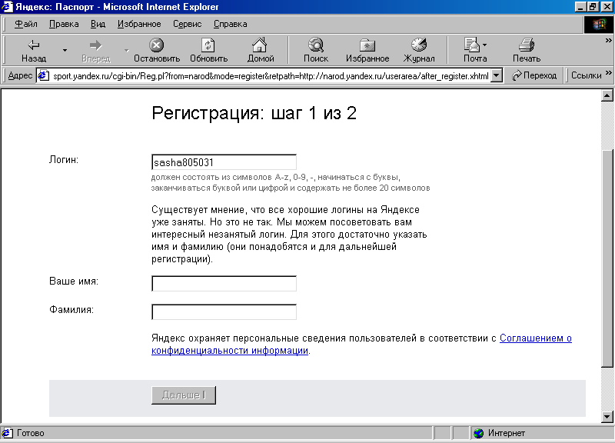Click the address bar URL field
The width and height of the screenshot is (615, 443).
coord(271,75)
